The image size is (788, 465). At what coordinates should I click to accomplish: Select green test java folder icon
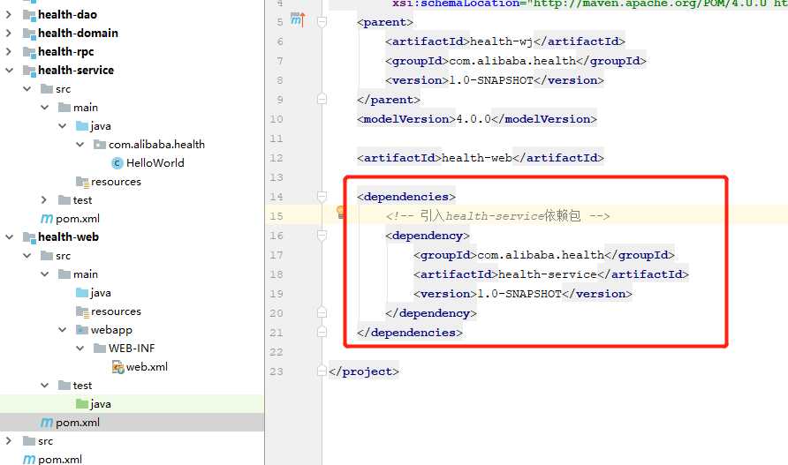82,404
